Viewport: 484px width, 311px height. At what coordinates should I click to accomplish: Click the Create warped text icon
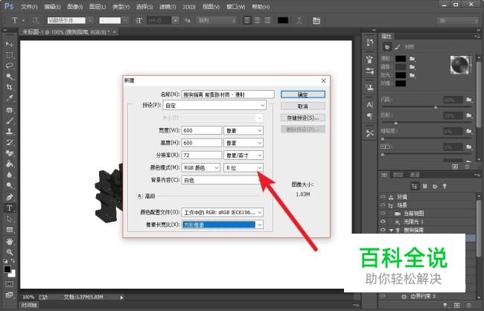click(x=299, y=20)
